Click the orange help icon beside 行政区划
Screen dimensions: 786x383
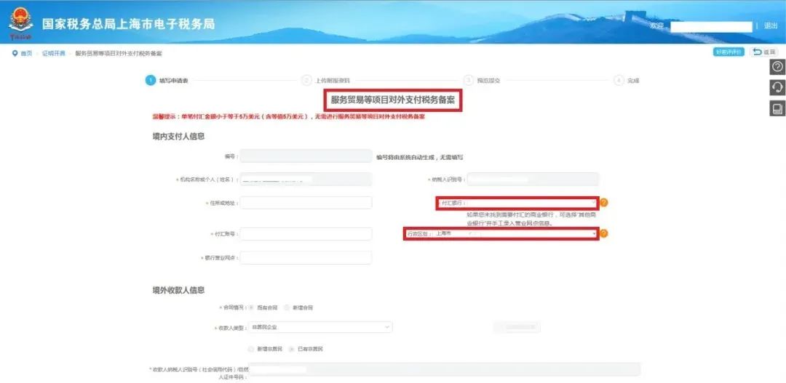click(604, 233)
